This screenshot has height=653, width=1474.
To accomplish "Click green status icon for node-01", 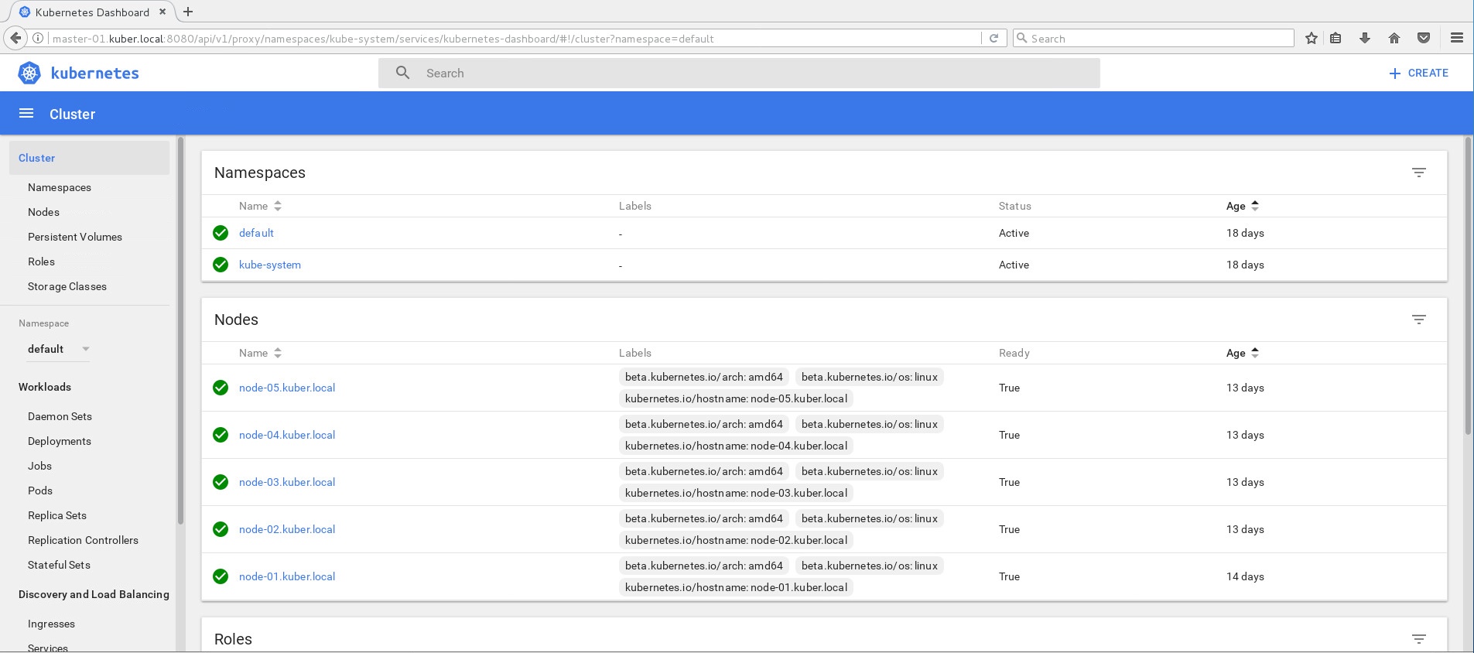I will (221, 576).
